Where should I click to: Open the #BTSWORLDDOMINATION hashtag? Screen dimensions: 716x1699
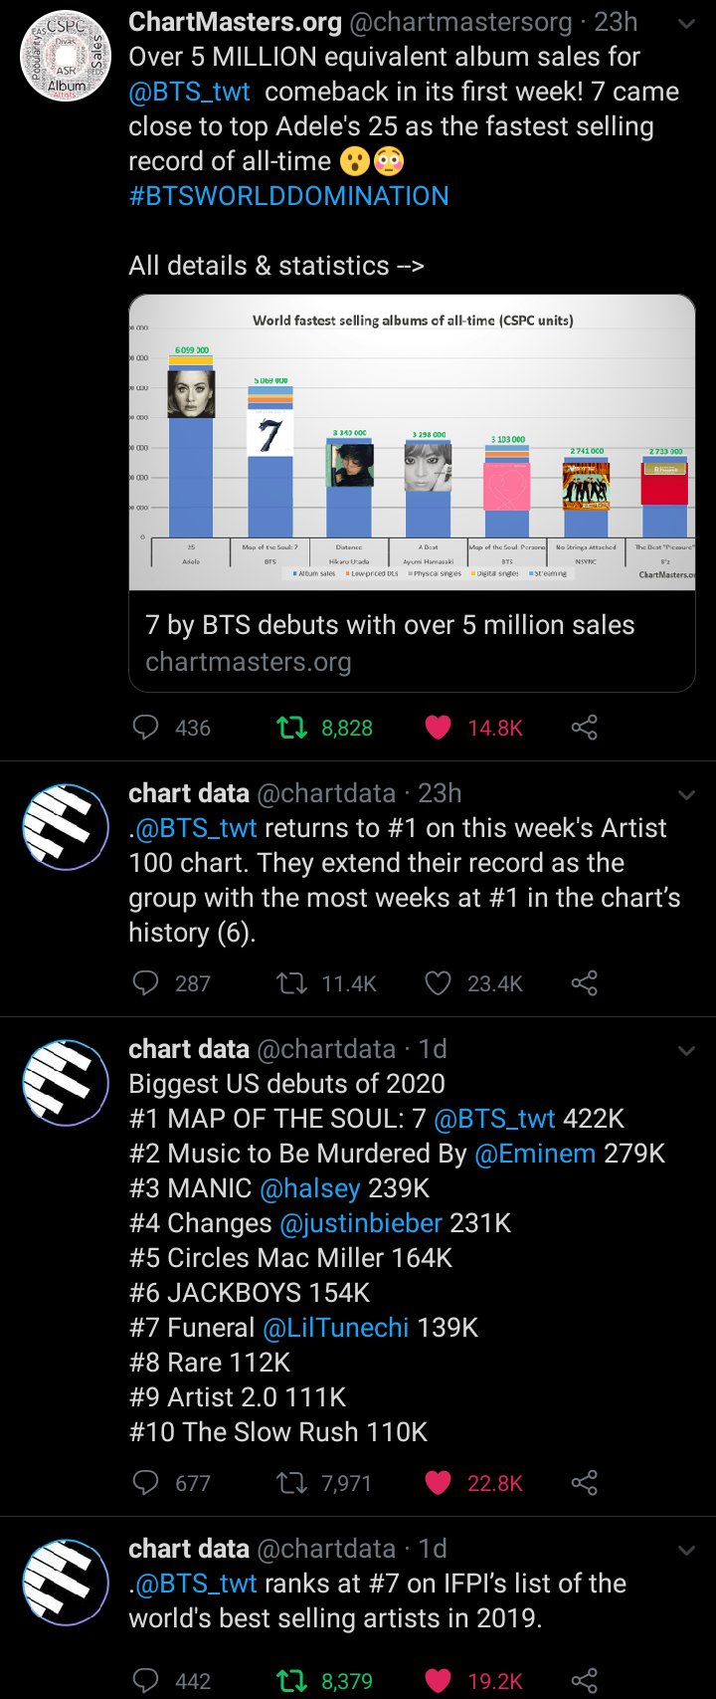tap(288, 196)
